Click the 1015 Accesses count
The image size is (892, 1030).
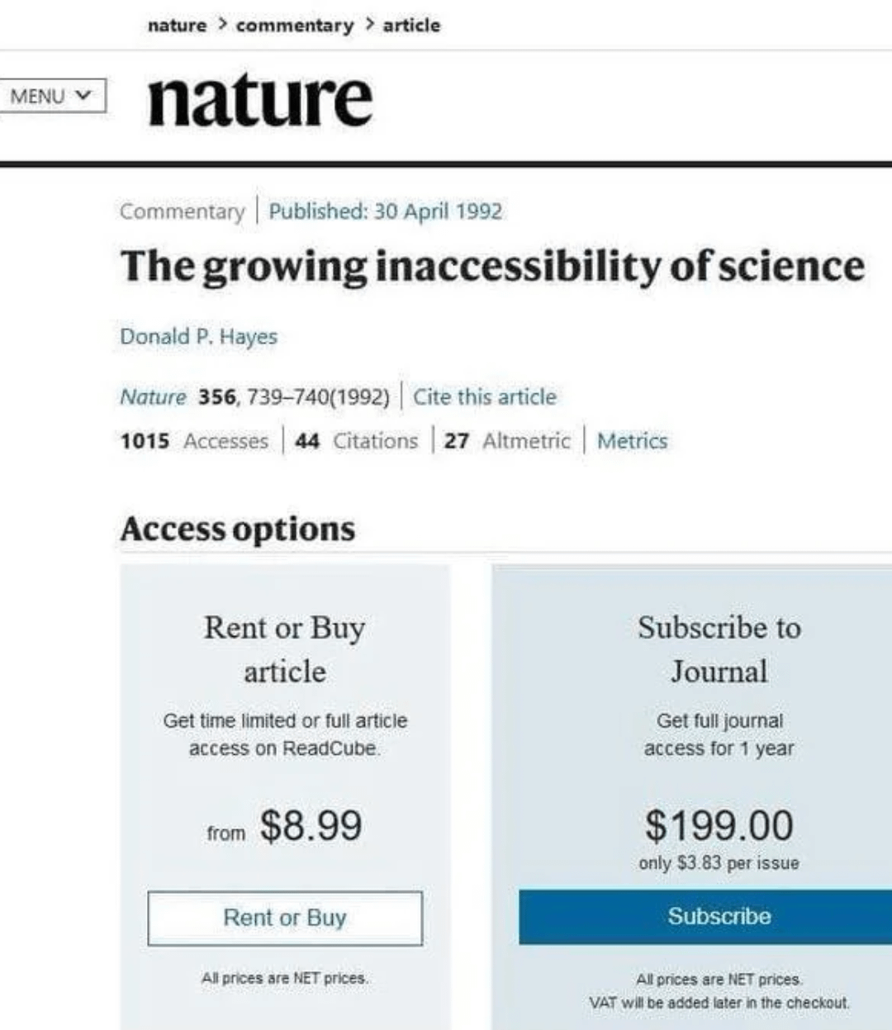(x=194, y=441)
